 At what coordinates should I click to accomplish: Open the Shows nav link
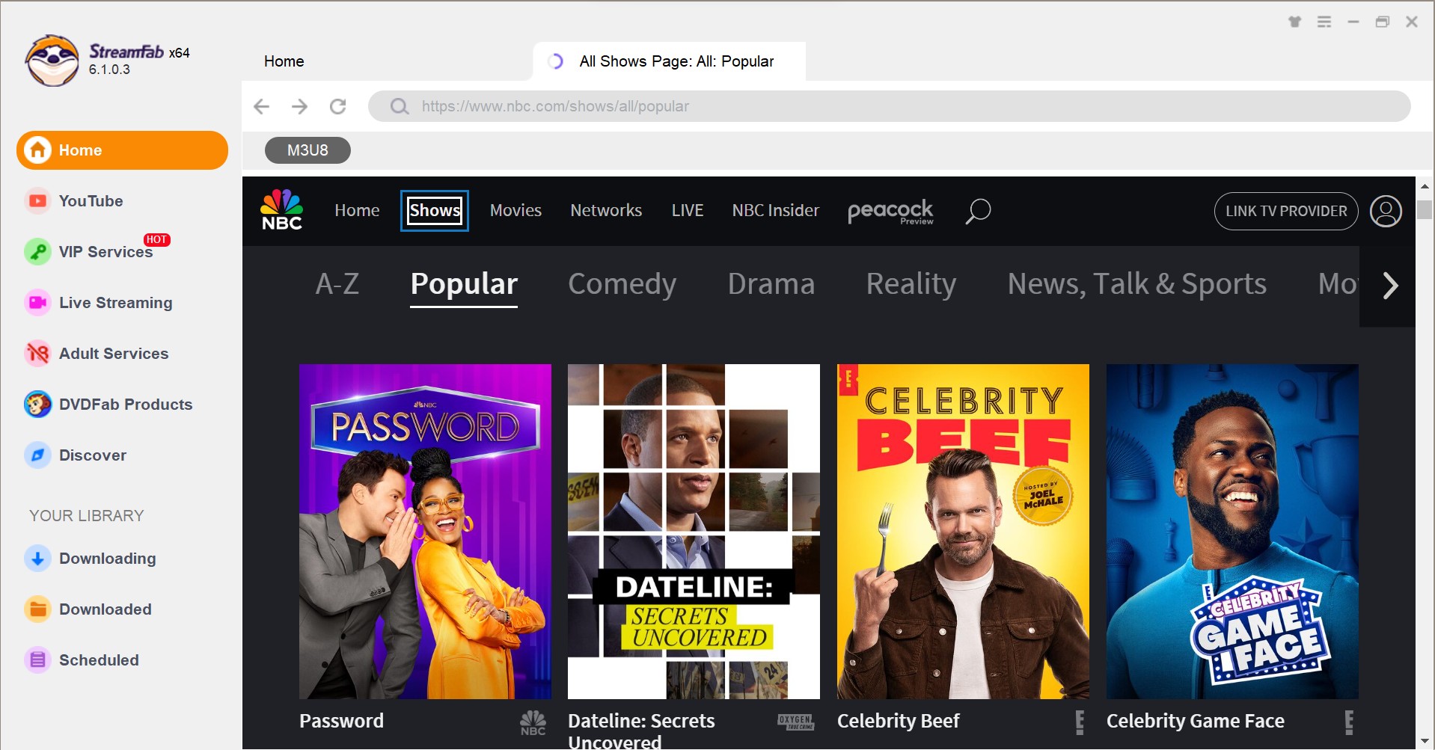click(435, 211)
